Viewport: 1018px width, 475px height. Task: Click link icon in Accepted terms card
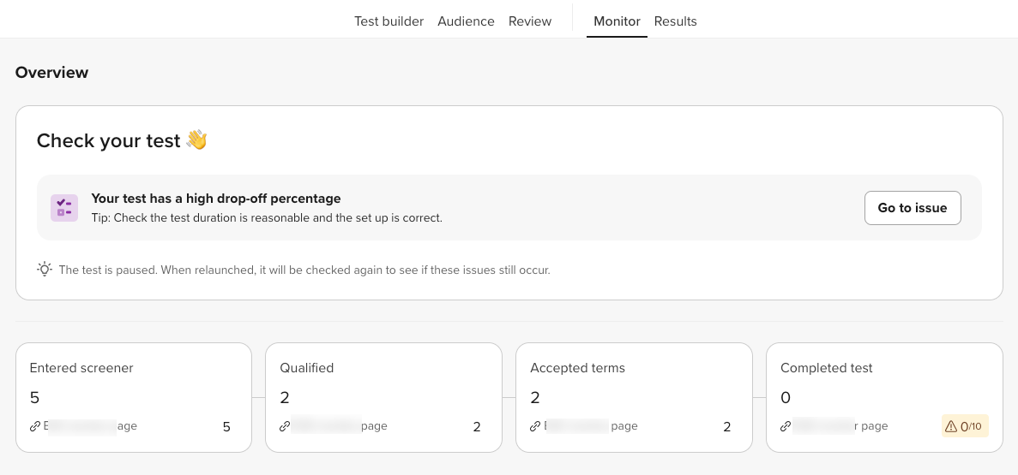tap(535, 426)
